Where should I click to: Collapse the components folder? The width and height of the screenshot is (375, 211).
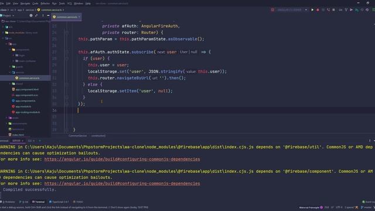(10, 49)
